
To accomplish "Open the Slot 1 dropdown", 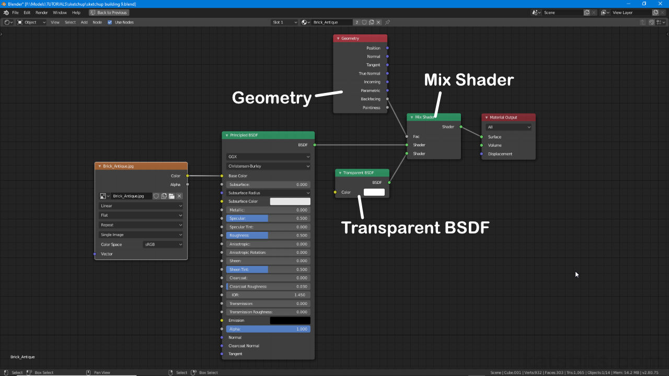I will click(x=284, y=22).
